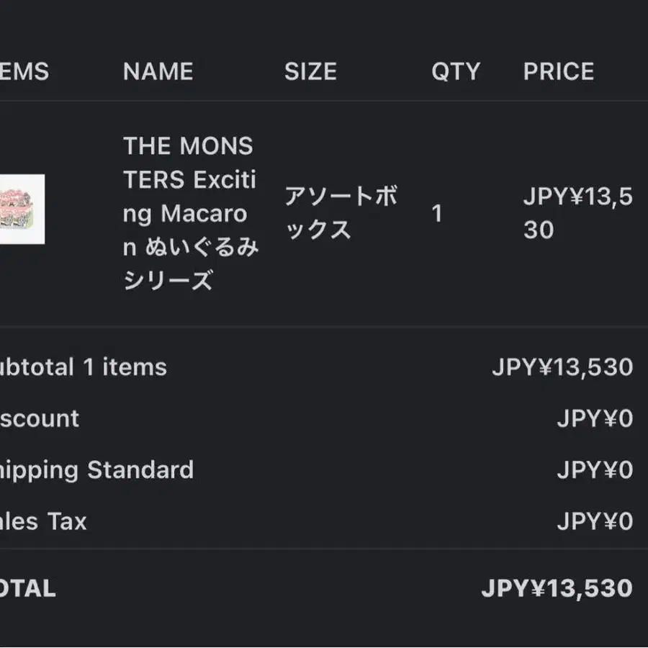This screenshot has height=648, width=648.
Task: Select THE MONSTERS Exciting Macaron product name
Action: tap(191, 213)
